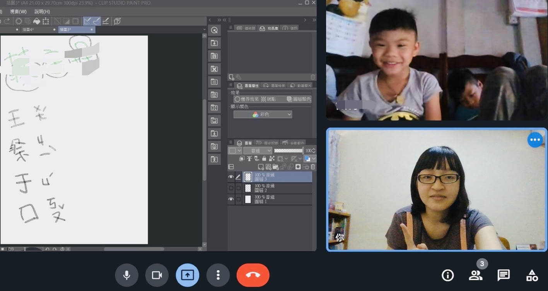
Task: Click New Layer Folder icon in the layer panel
Action: click(x=276, y=167)
